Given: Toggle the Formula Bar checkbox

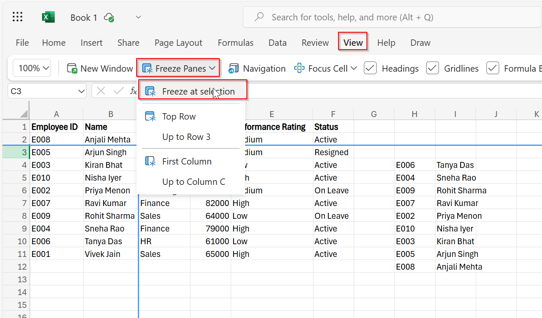Looking at the screenshot, I should (x=492, y=68).
